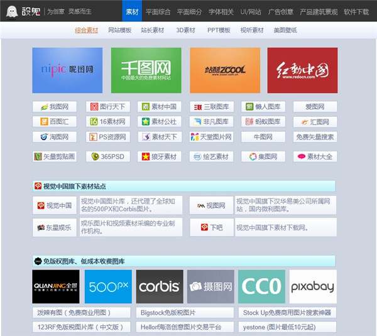This screenshot has height=336, width=377.
Task: Open UI/网站 navigation item
Action: click(x=251, y=12)
